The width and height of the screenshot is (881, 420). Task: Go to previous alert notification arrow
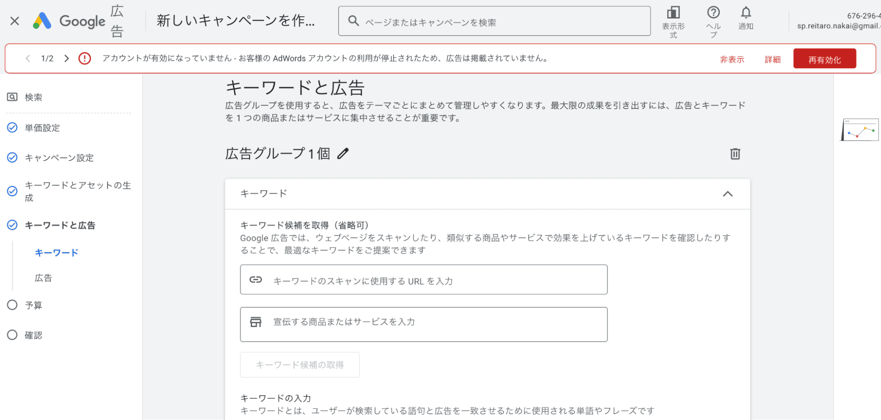click(x=28, y=59)
